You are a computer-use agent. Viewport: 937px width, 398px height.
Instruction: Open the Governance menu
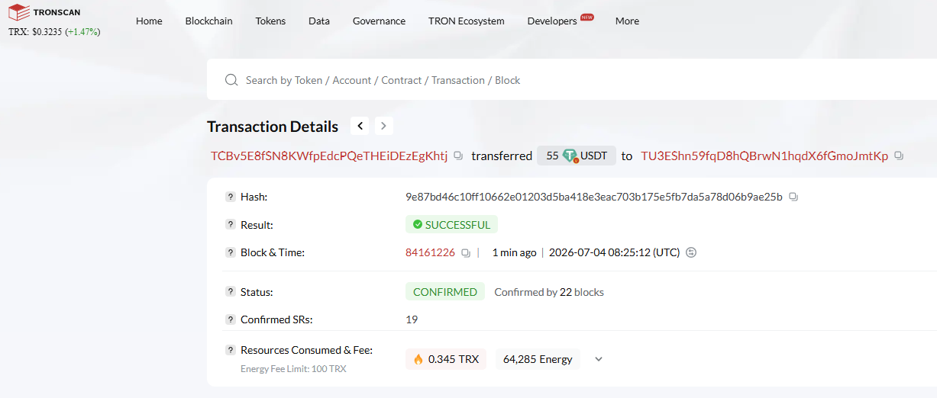tap(379, 21)
